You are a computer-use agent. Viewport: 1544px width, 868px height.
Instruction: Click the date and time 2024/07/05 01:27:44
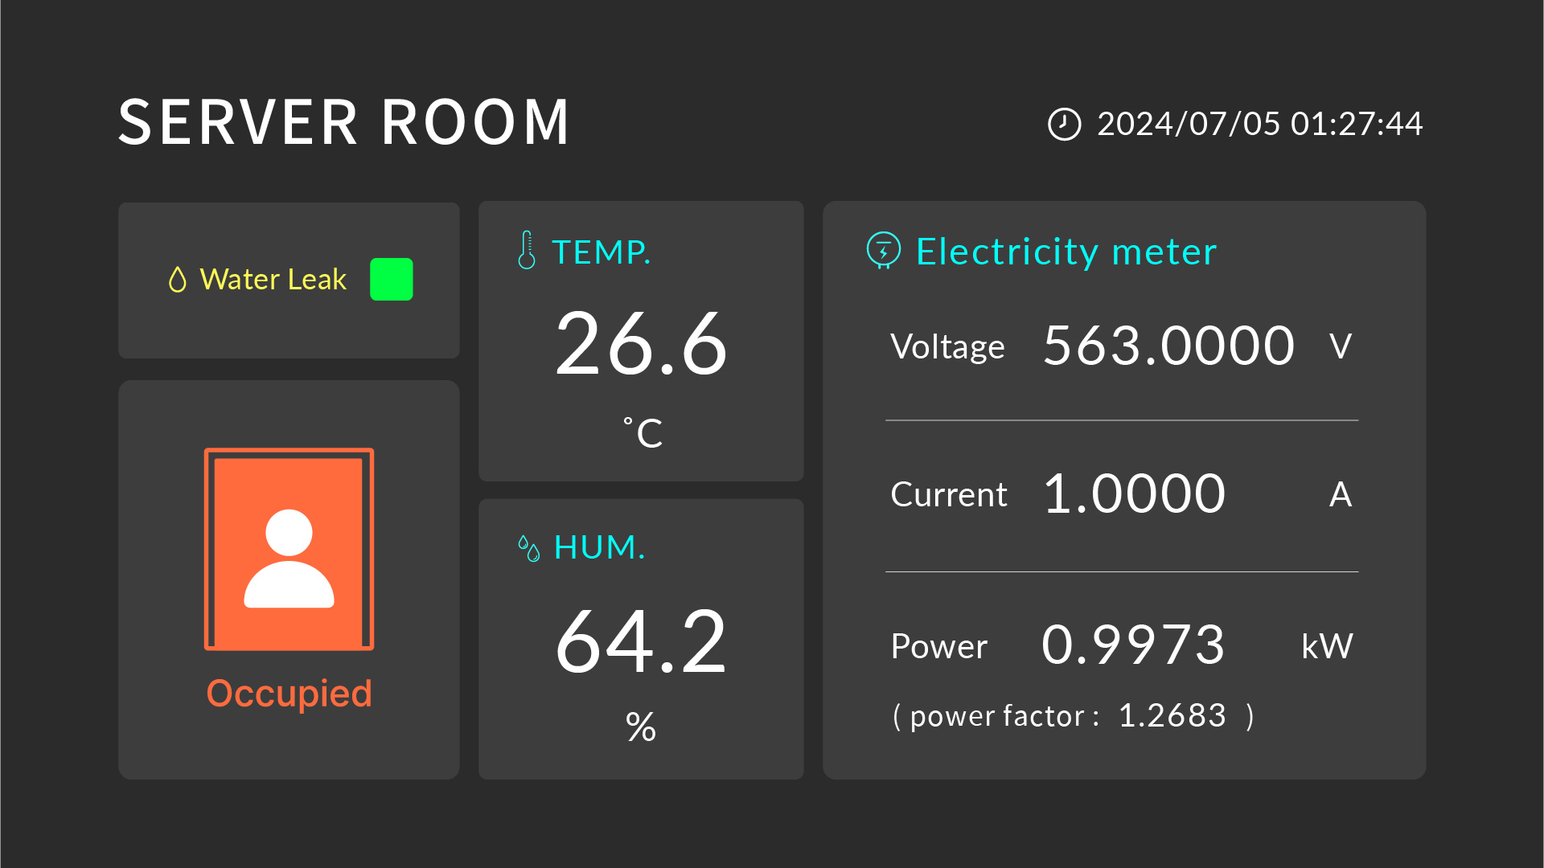1259,125
